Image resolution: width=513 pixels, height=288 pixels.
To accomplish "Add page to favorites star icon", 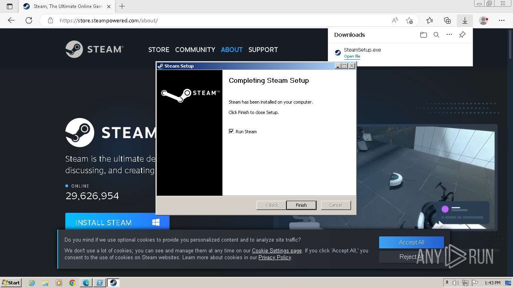I will (409, 20).
